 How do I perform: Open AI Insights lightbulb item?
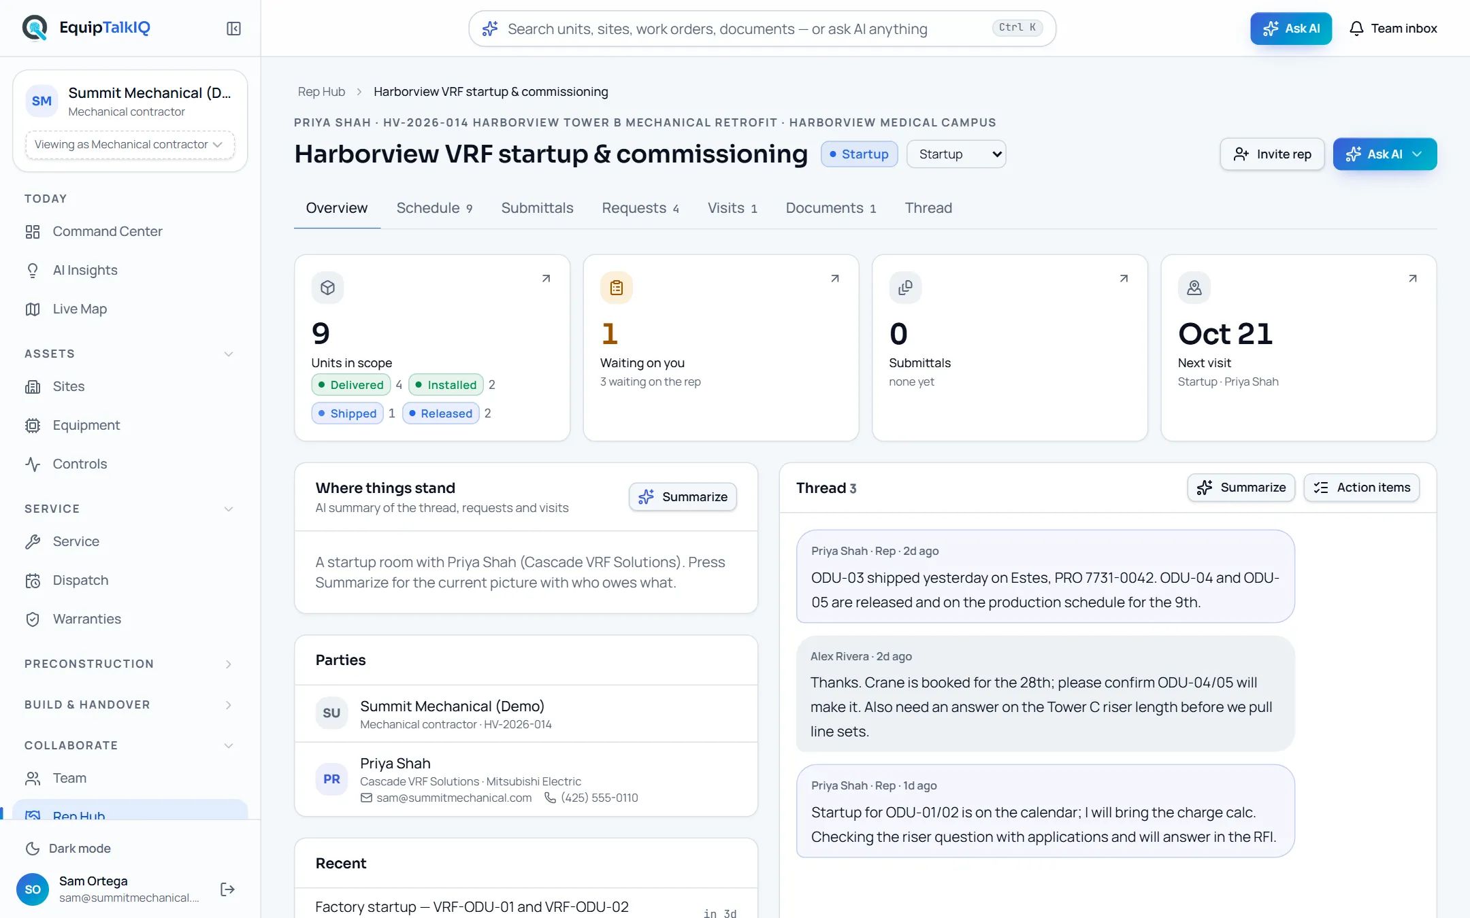(x=129, y=270)
